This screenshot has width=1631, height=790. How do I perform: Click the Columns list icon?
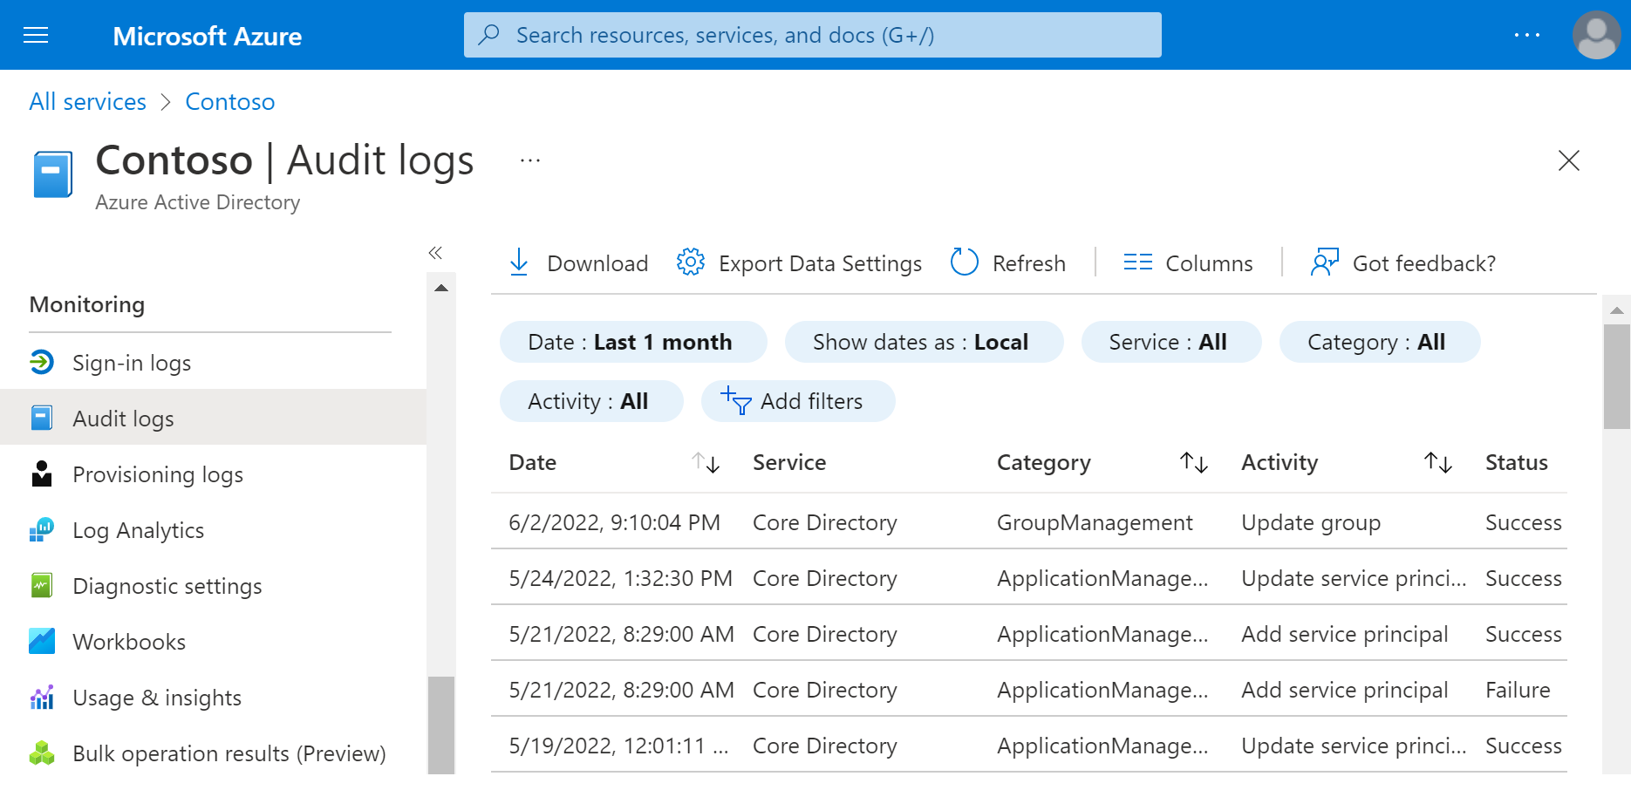(x=1137, y=262)
